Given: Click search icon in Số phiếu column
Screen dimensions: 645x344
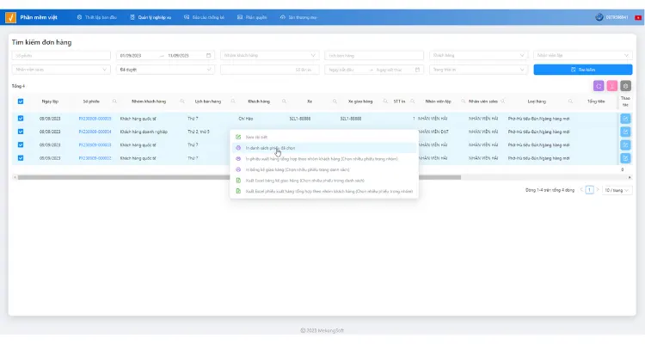Looking at the screenshot, I should point(114,101).
